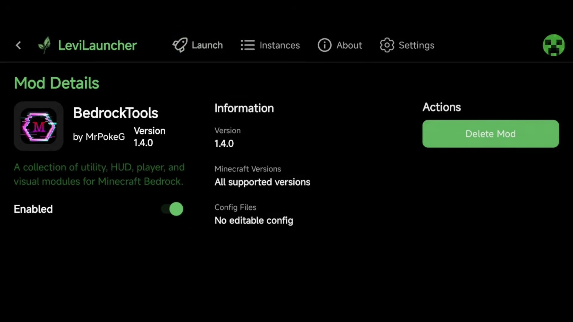Click the Settings gear icon
Viewport: 573px width, 322px height.
387,45
